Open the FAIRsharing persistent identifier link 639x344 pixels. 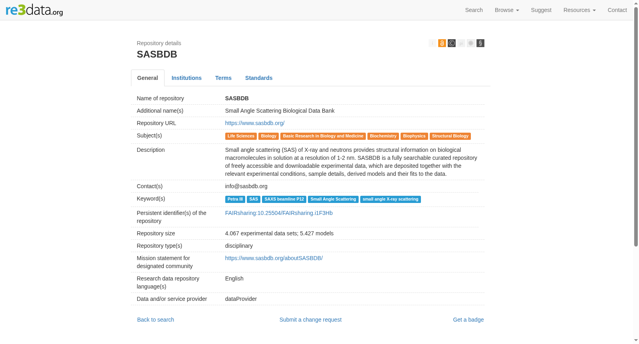pos(279,213)
